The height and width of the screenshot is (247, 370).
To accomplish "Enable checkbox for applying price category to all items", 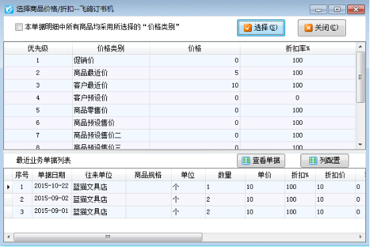I will click(x=19, y=27).
